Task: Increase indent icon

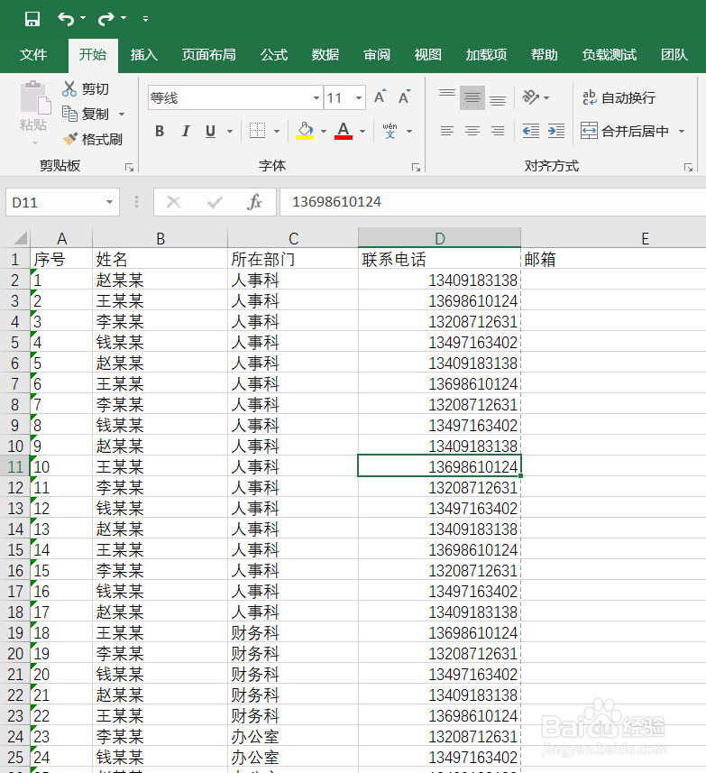Action: [x=556, y=131]
